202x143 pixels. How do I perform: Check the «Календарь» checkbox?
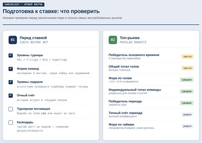tap(11, 122)
